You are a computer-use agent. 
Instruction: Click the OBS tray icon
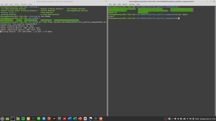pyautogui.click(x=166, y=119)
